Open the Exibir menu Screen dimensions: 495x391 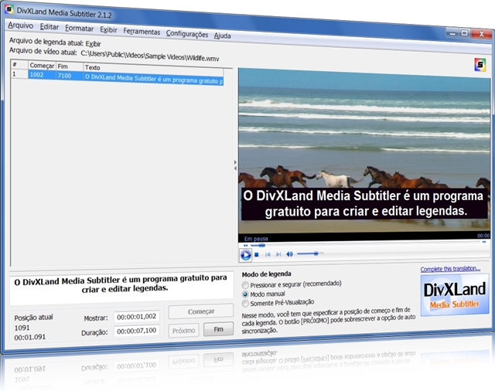coord(108,30)
